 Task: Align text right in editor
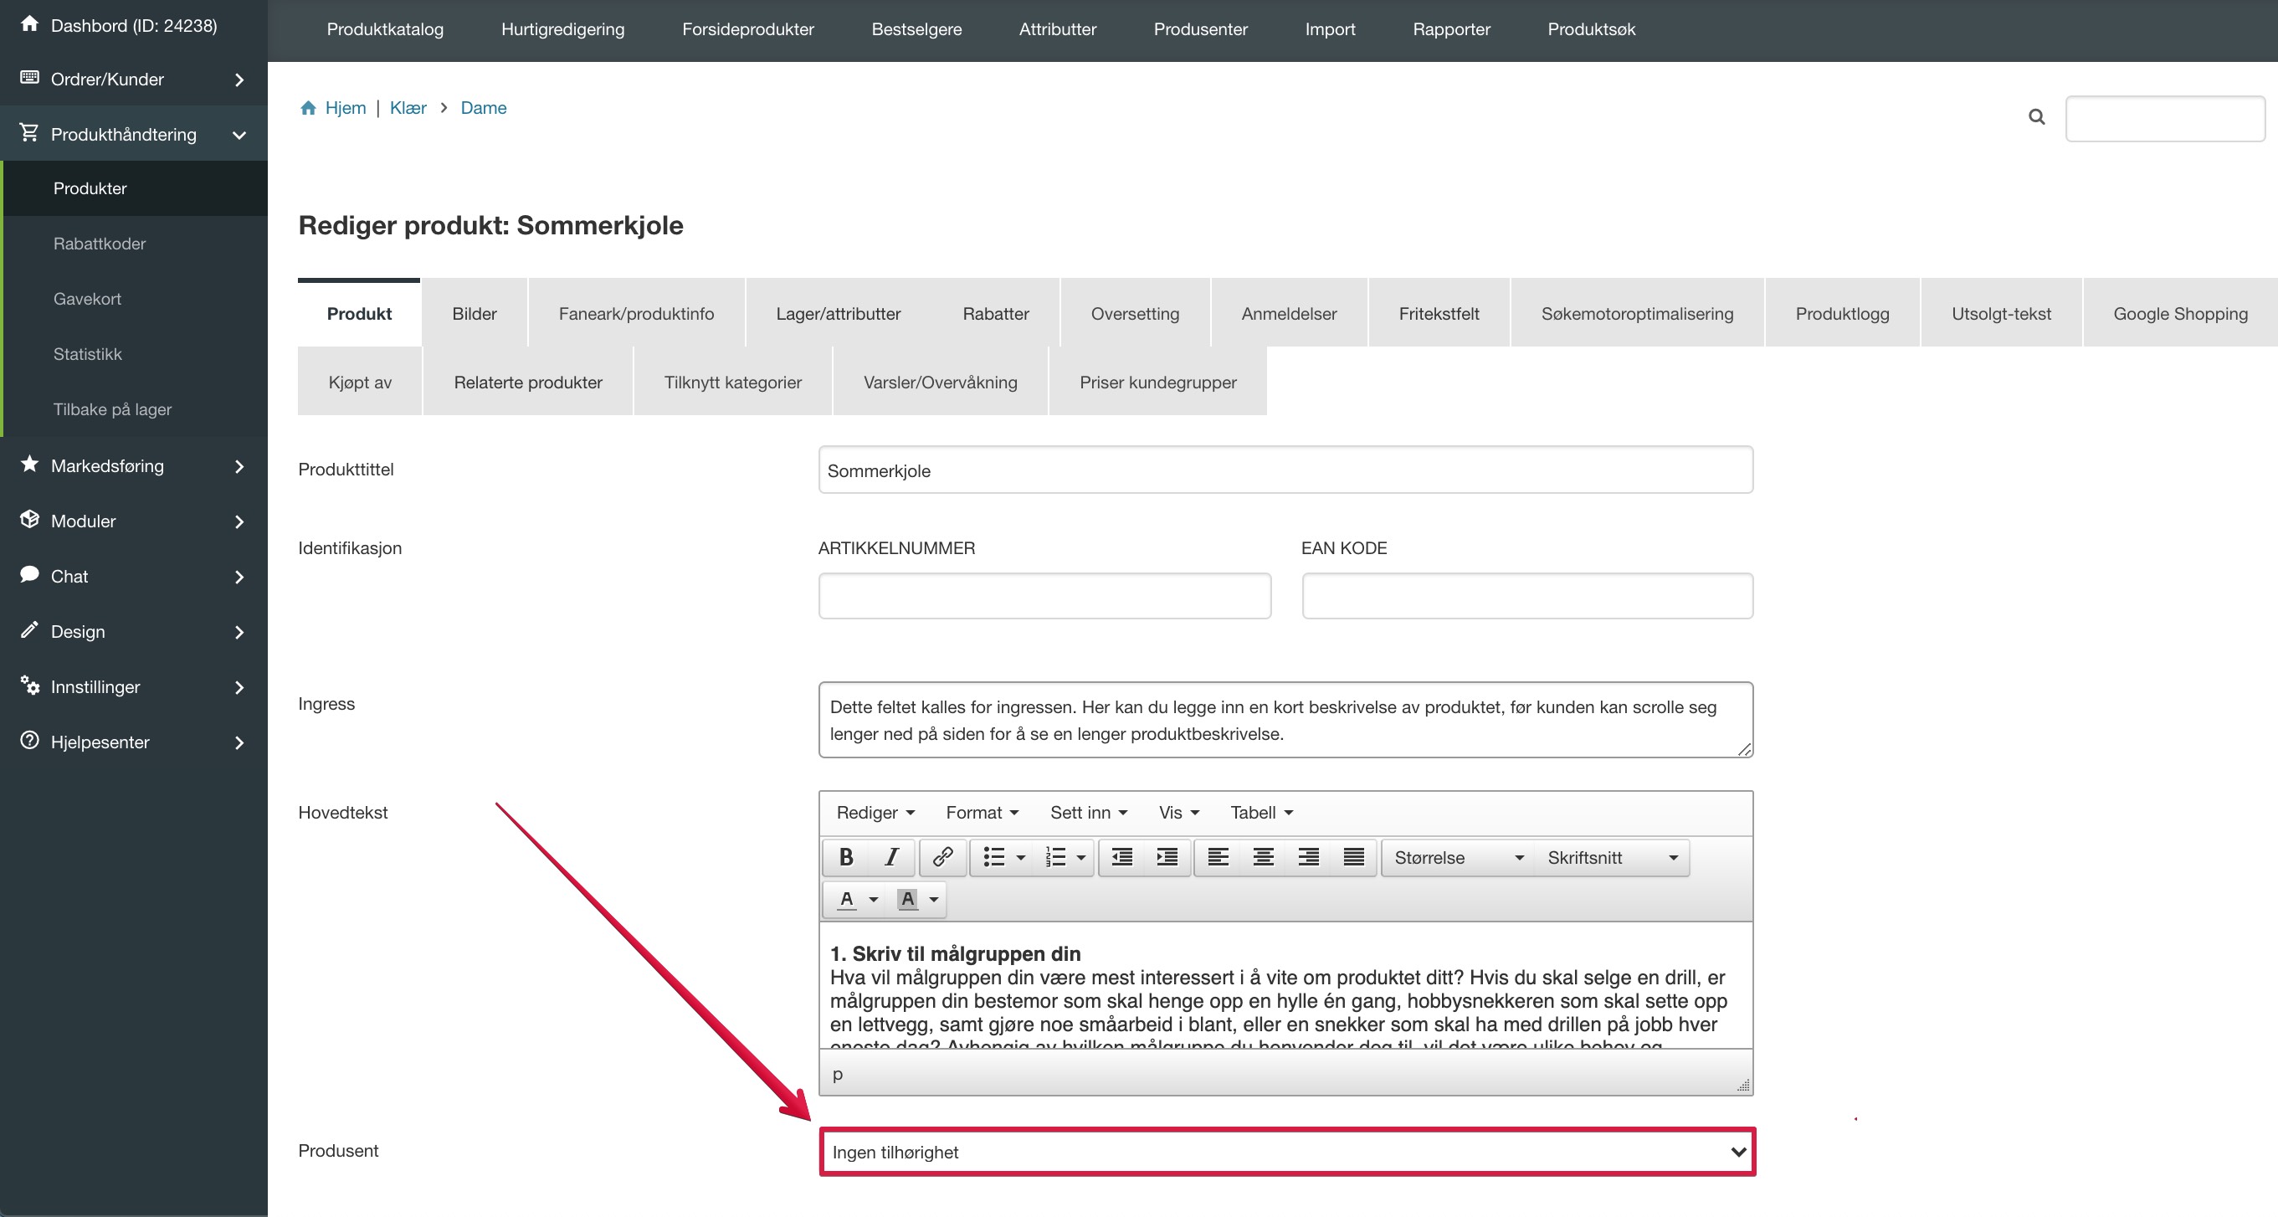[1308, 857]
